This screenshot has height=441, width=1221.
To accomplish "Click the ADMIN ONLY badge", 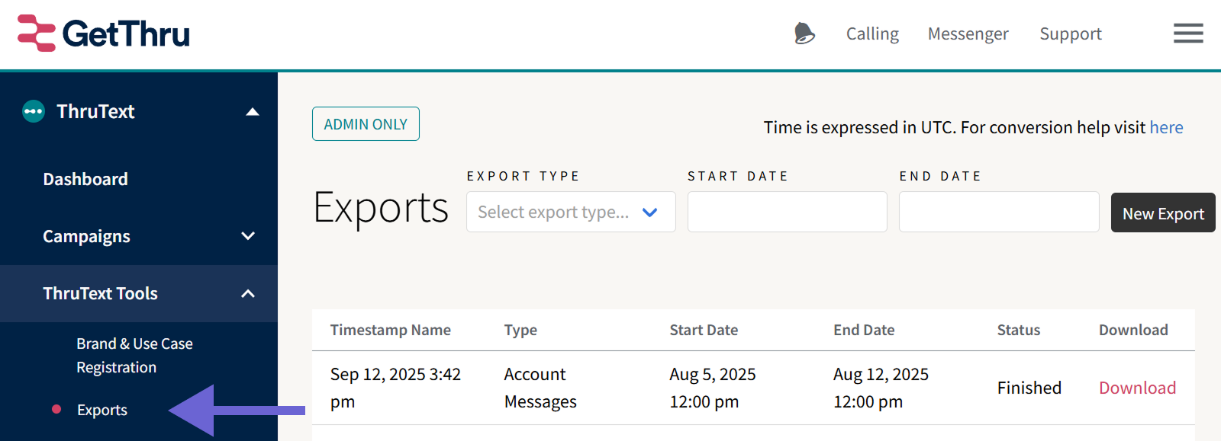I will coord(366,123).
